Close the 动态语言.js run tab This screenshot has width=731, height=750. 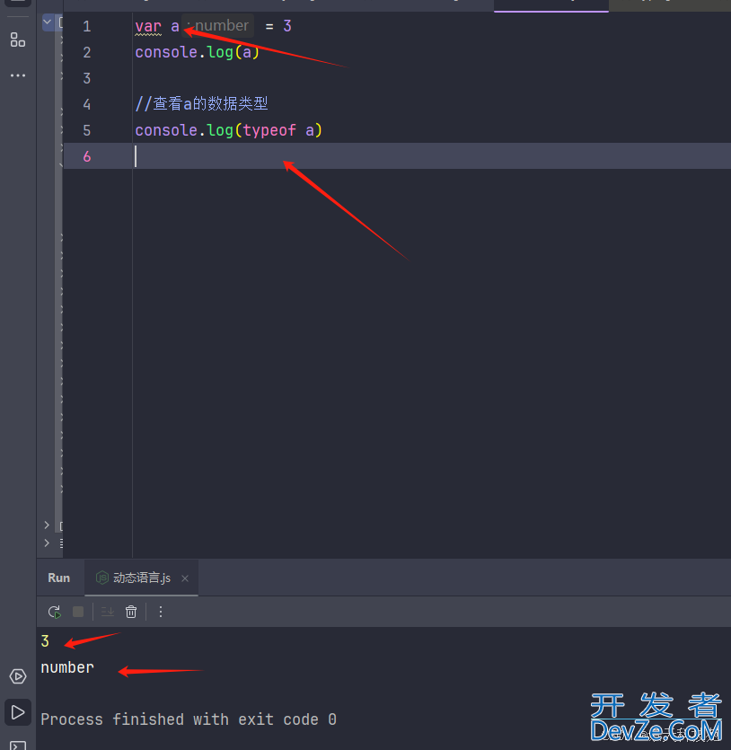(185, 578)
